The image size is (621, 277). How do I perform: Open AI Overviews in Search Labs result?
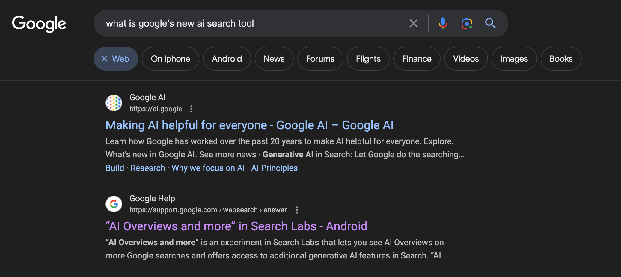click(236, 226)
